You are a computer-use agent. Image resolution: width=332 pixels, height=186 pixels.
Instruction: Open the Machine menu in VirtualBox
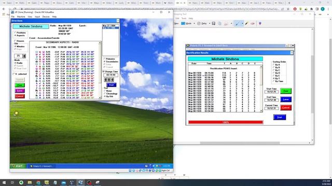click(x=21, y=17)
